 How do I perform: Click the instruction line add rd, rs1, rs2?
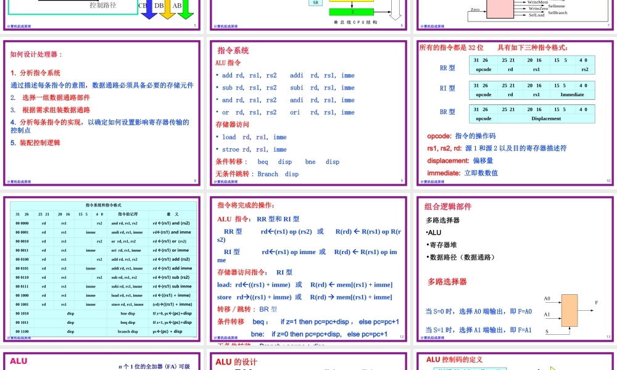[249, 75]
